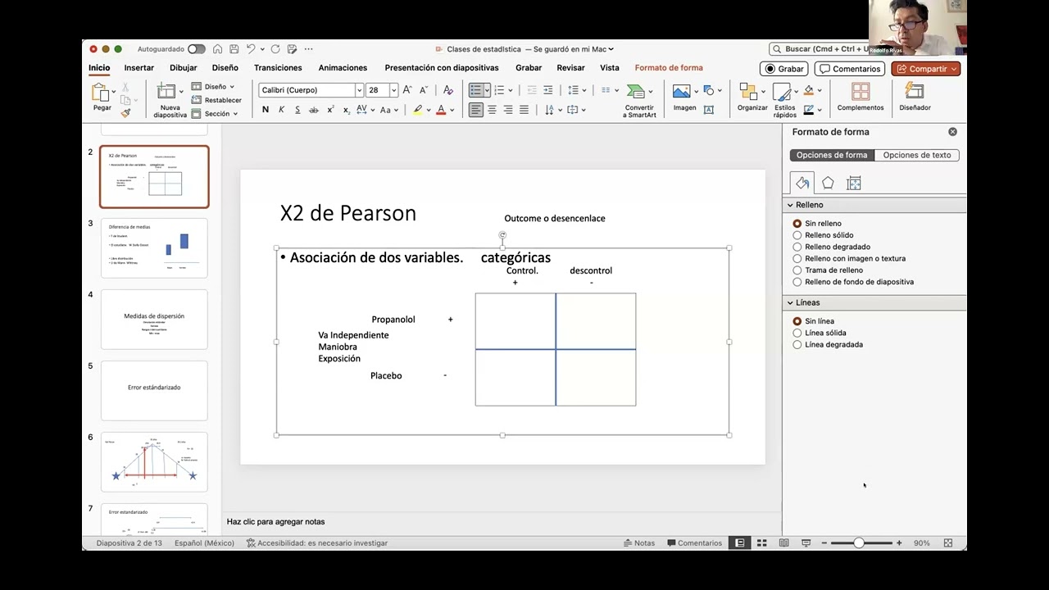Viewport: 1049px width, 590px height.
Task: Click the Convertir a SmartArt icon
Action: 636,92
